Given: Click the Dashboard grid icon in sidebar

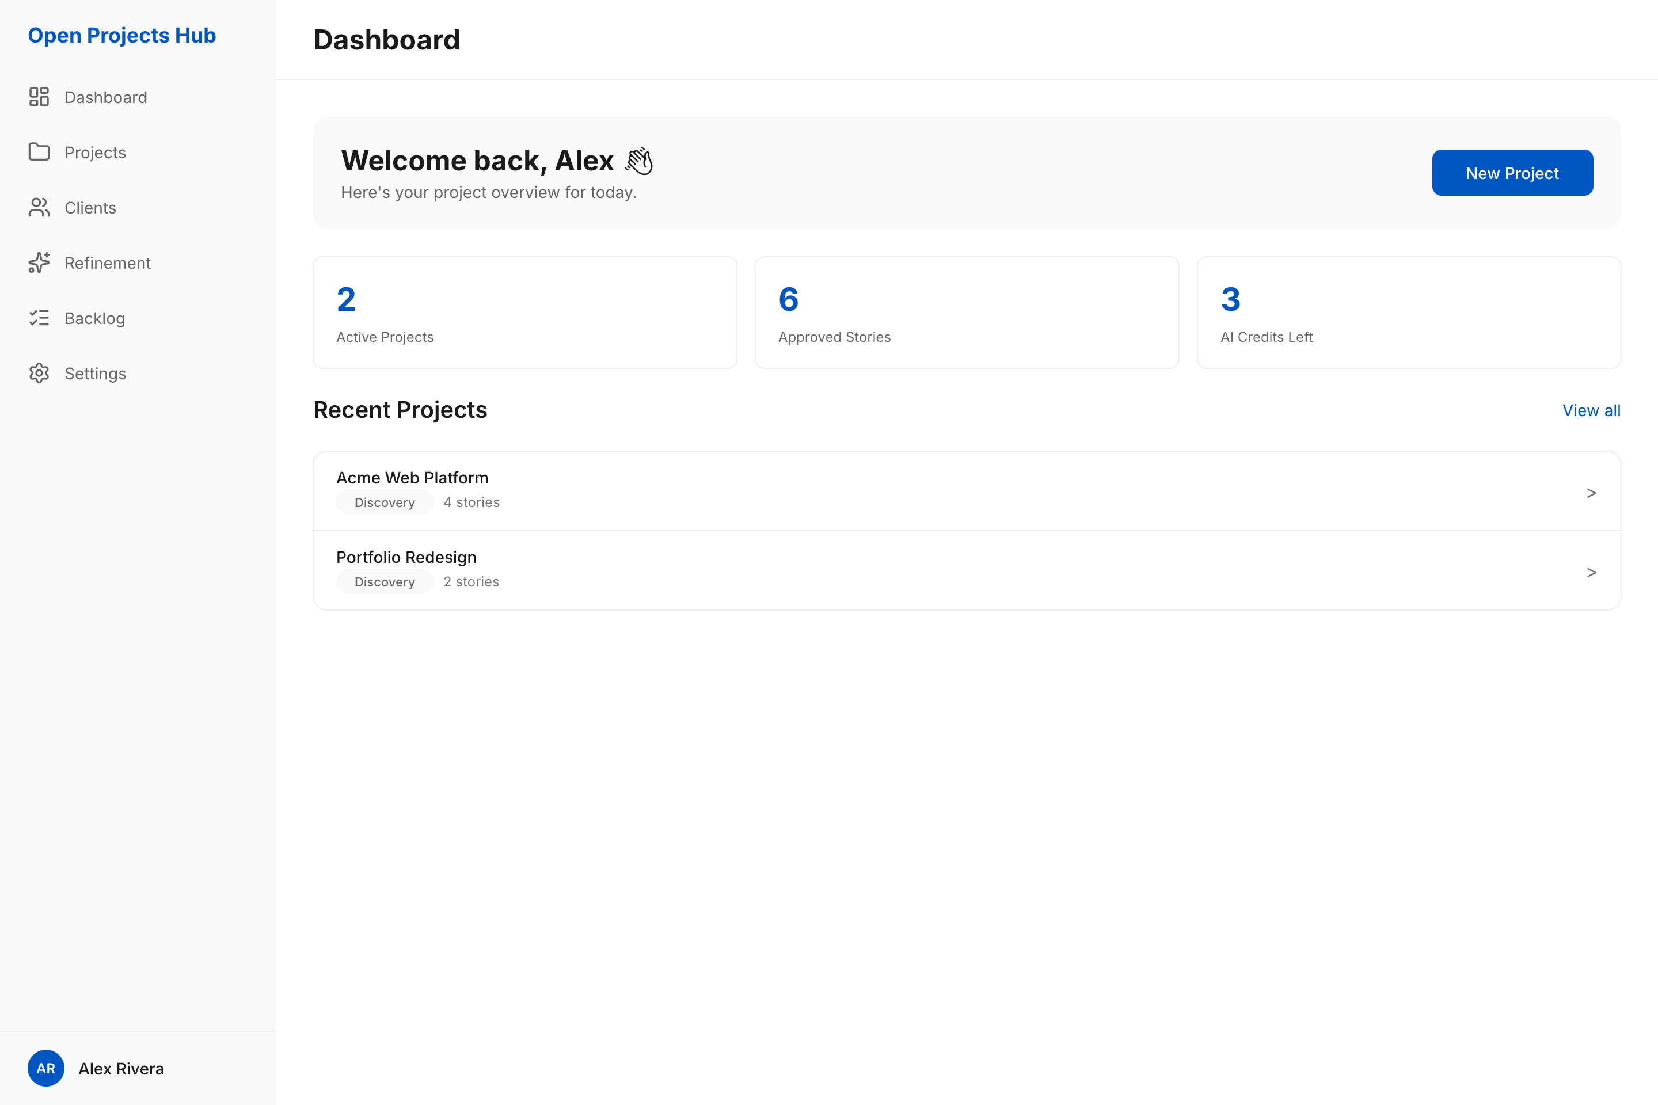Looking at the screenshot, I should [x=39, y=97].
